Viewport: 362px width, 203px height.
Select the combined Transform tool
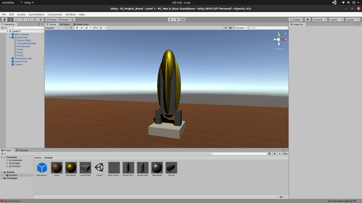(35, 19)
